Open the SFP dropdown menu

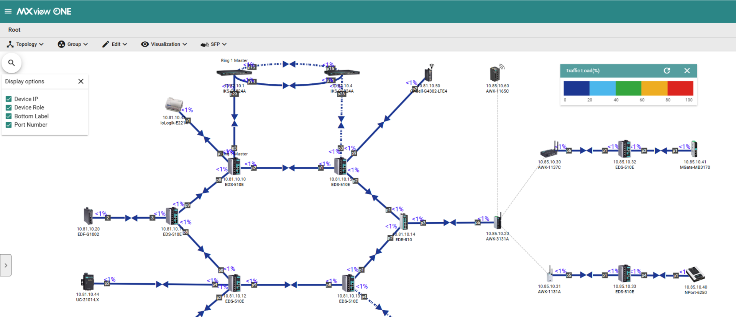click(x=214, y=44)
